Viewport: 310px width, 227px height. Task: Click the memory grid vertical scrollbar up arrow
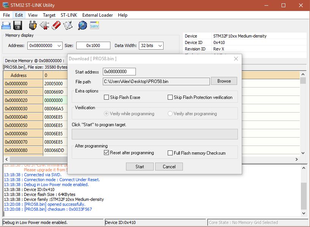(x=303, y=74)
